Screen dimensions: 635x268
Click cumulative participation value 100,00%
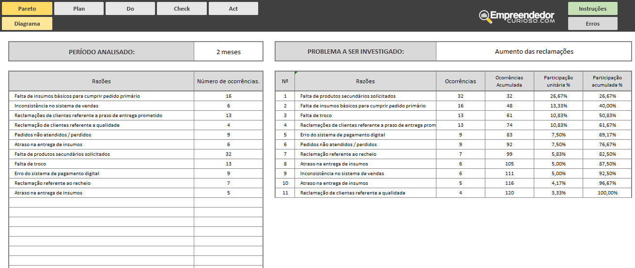(x=607, y=193)
